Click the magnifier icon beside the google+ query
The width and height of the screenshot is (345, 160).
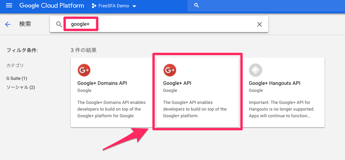pos(59,24)
